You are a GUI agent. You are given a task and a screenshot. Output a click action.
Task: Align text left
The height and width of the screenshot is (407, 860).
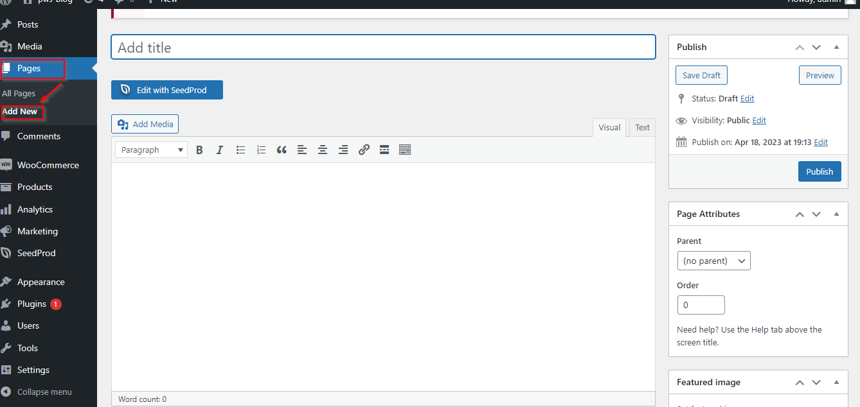tap(302, 150)
